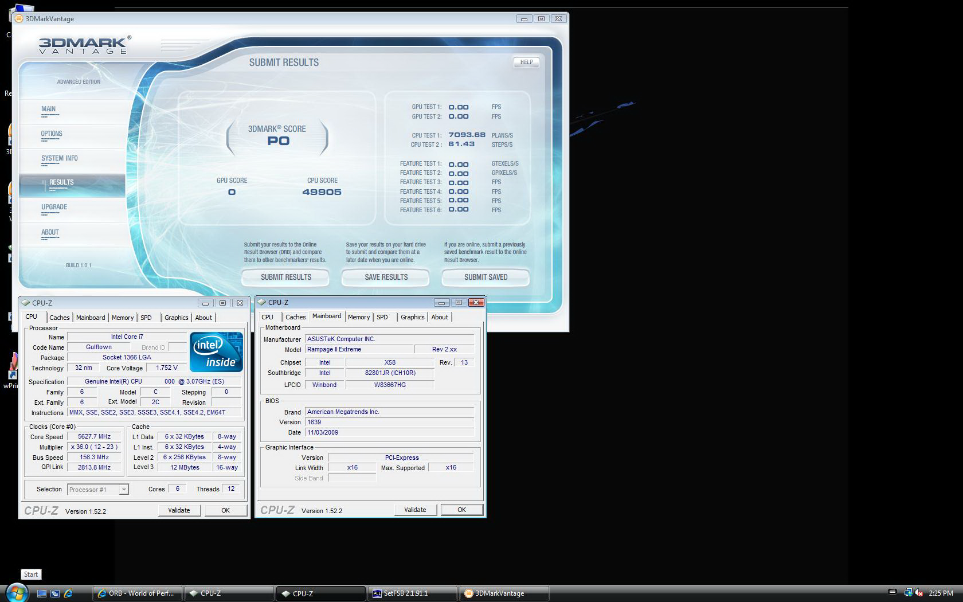Switch to ORB - World of Perf taskbar item

138,593
